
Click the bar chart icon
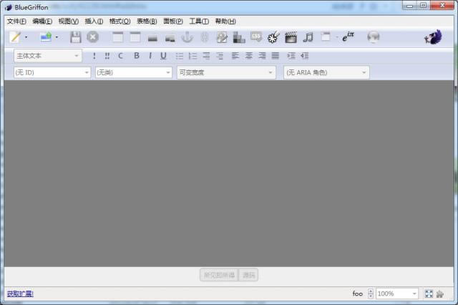(239, 37)
